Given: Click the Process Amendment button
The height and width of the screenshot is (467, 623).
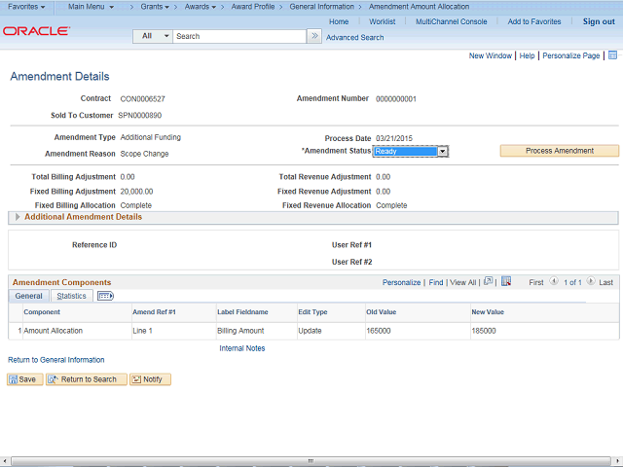Looking at the screenshot, I should click(559, 151).
